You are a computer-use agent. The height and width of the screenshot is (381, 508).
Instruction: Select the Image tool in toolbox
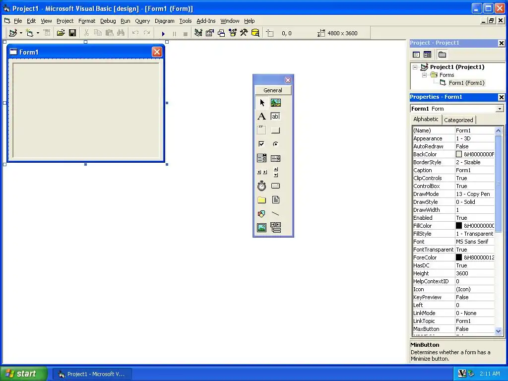point(262,228)
